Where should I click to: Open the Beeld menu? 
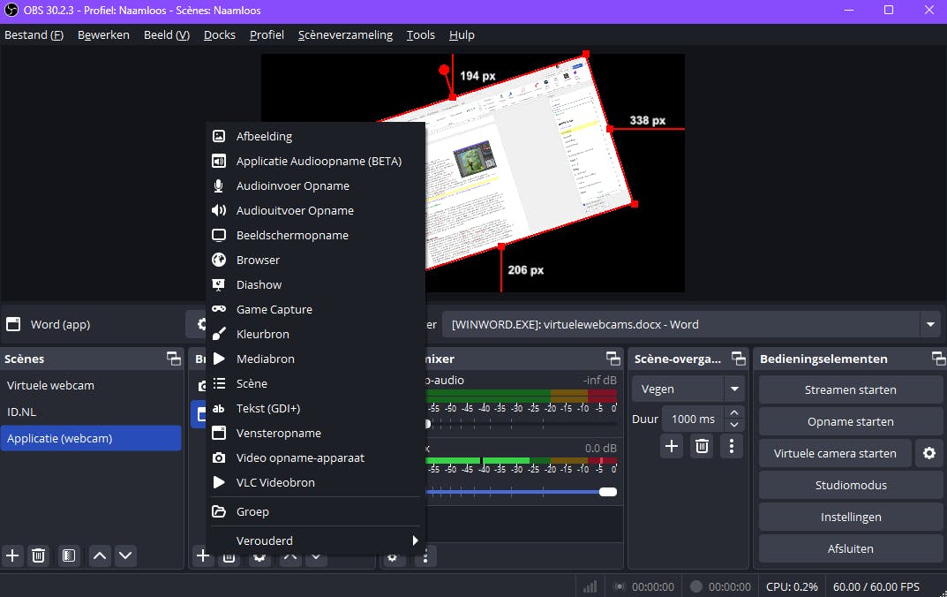167,35
